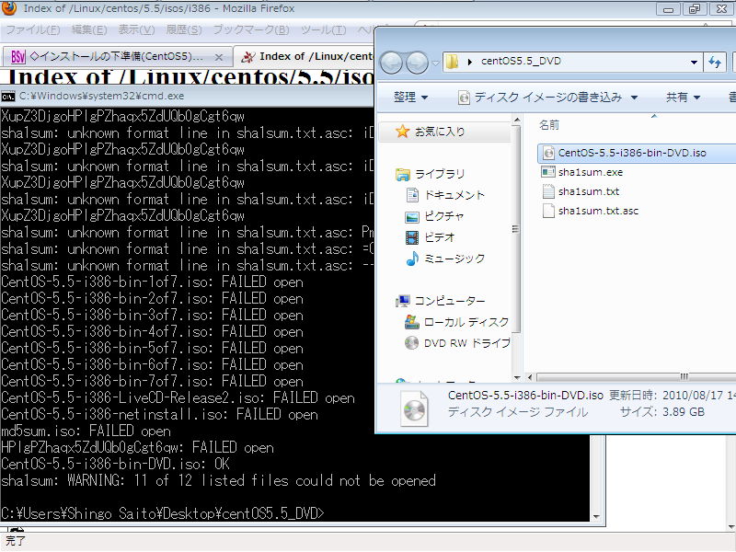Open the Explorer recent locations dropdown arrow
The image size is (736, 552).
pos(435,63)
